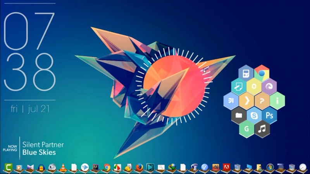Launch Visual Studio from the dock
Screen dimensions: 310x174
[x=30, y=167]
